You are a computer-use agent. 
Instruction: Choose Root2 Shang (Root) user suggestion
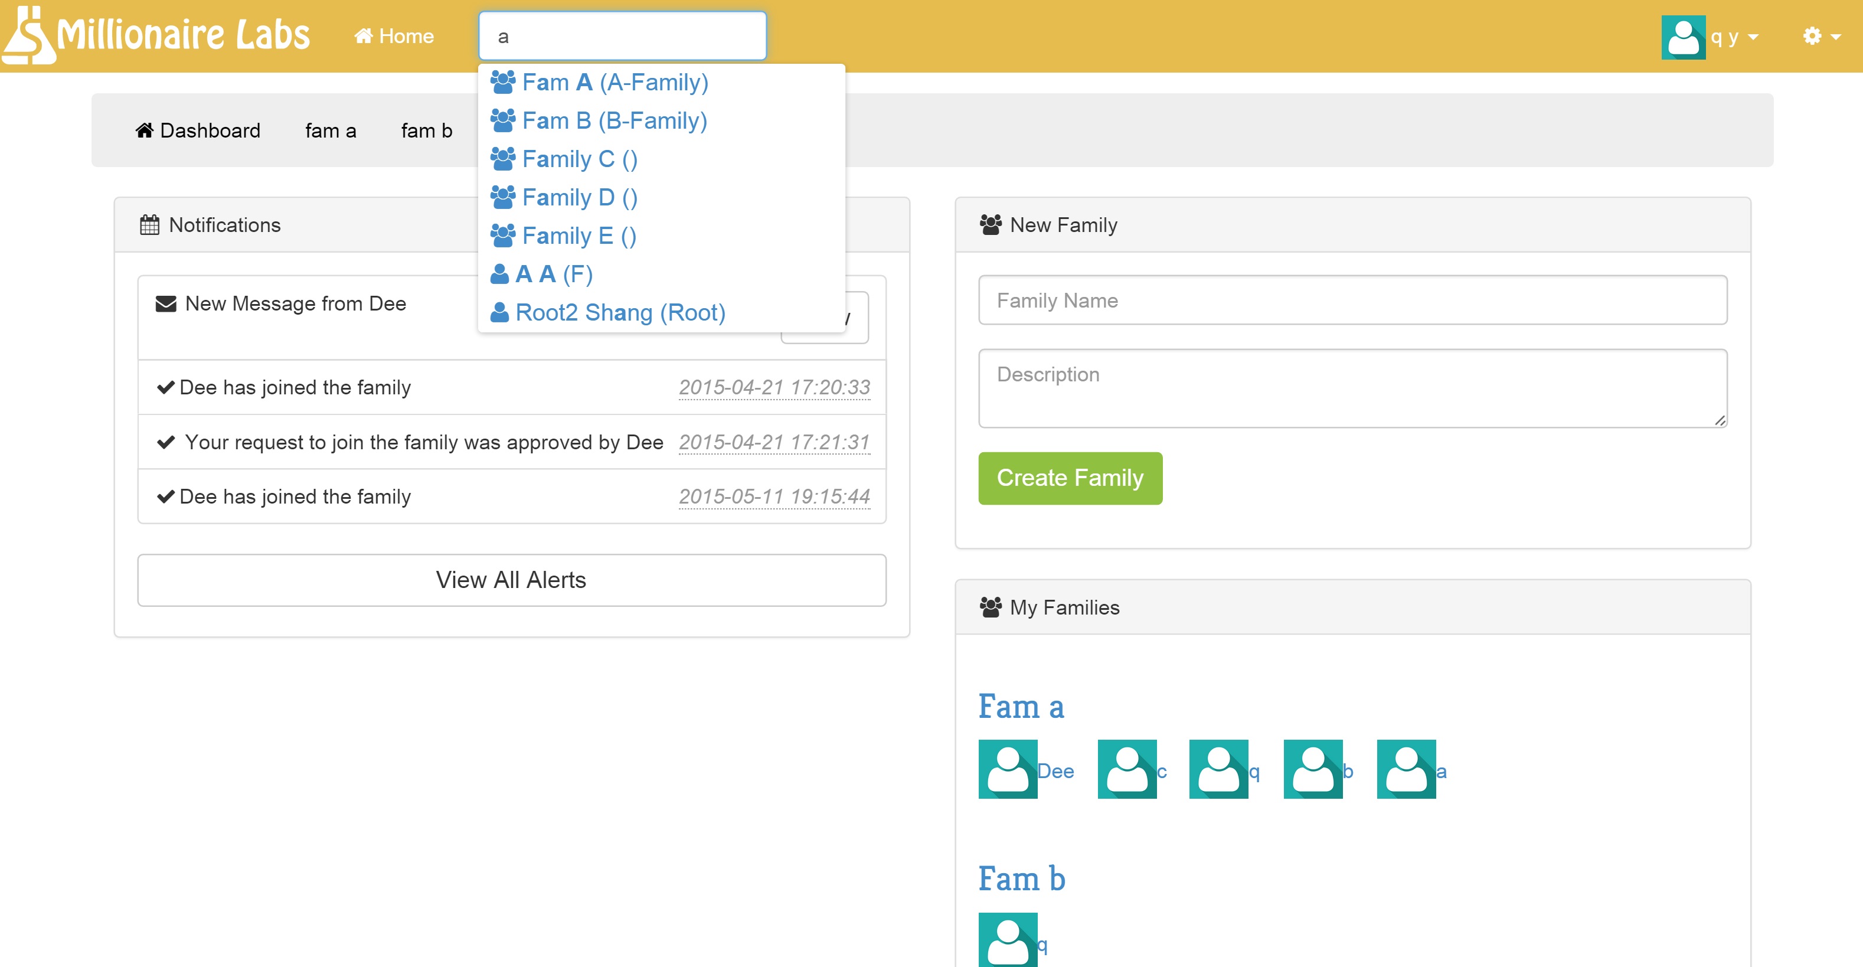pyautogui.click(x=619, y=312)
